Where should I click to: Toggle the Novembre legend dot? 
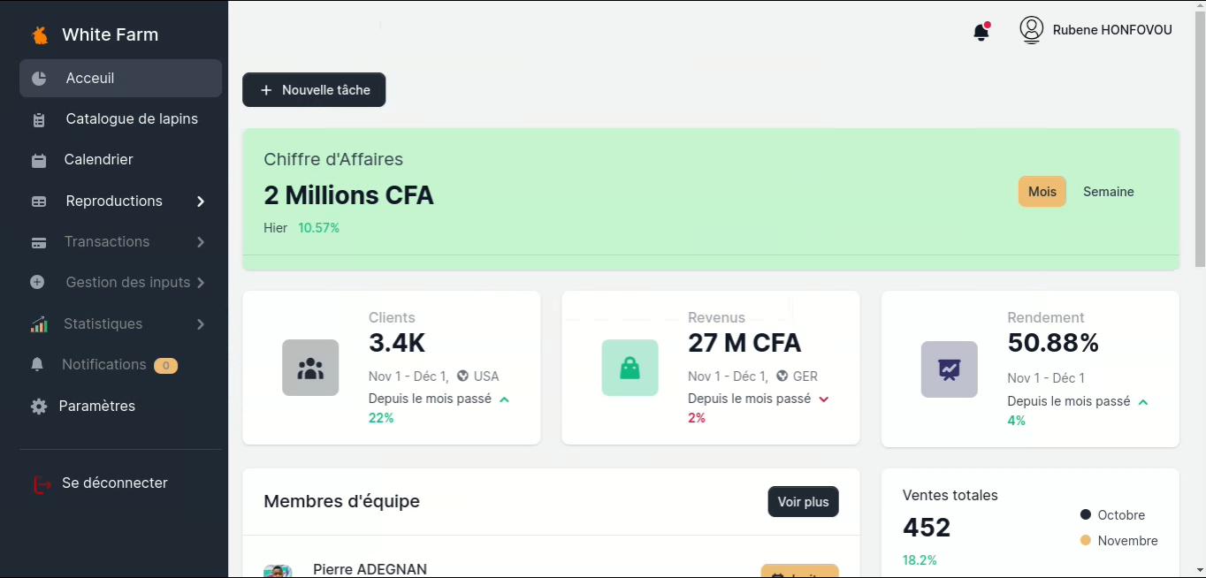pos(1086,540)
